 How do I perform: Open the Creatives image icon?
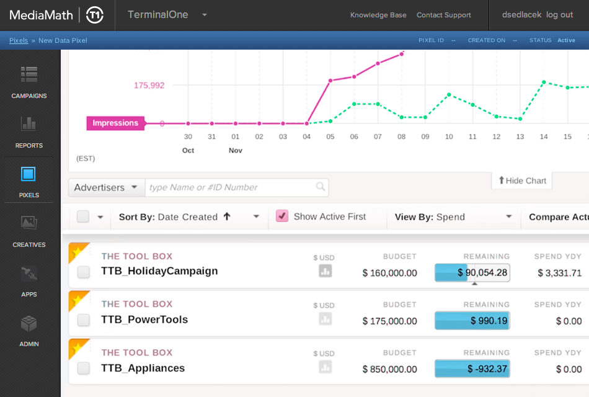pos(29,223)
